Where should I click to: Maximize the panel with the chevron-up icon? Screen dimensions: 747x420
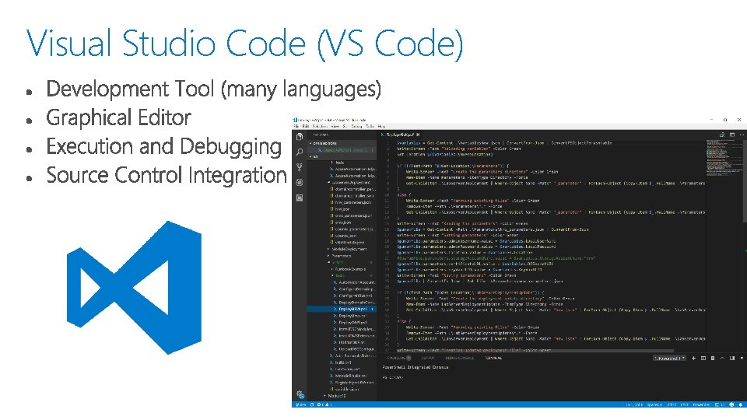[722, 358]
